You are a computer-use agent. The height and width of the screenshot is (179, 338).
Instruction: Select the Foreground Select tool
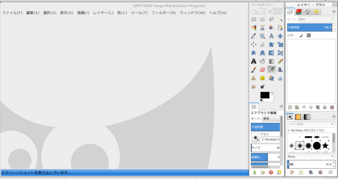point(271,27)
